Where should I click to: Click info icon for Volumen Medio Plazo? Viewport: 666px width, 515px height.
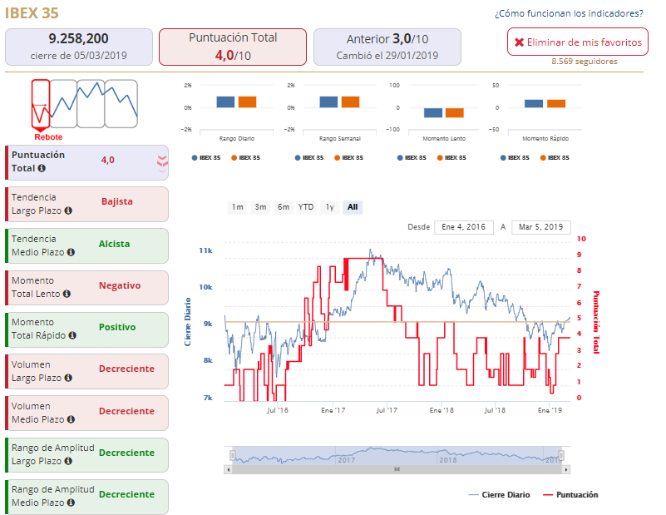click(71, 419)
